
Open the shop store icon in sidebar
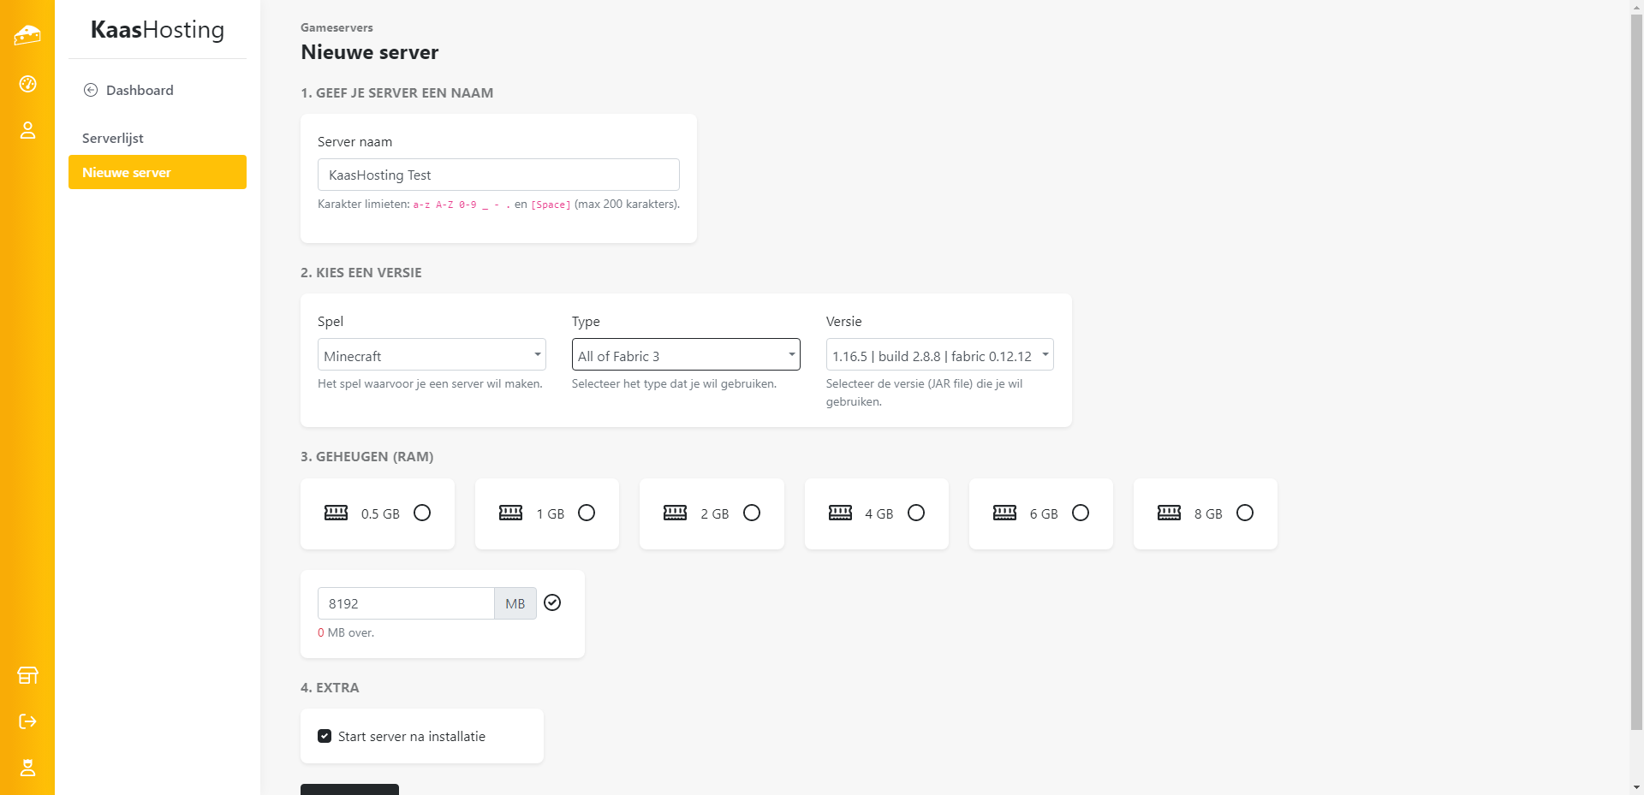point(27,675)
